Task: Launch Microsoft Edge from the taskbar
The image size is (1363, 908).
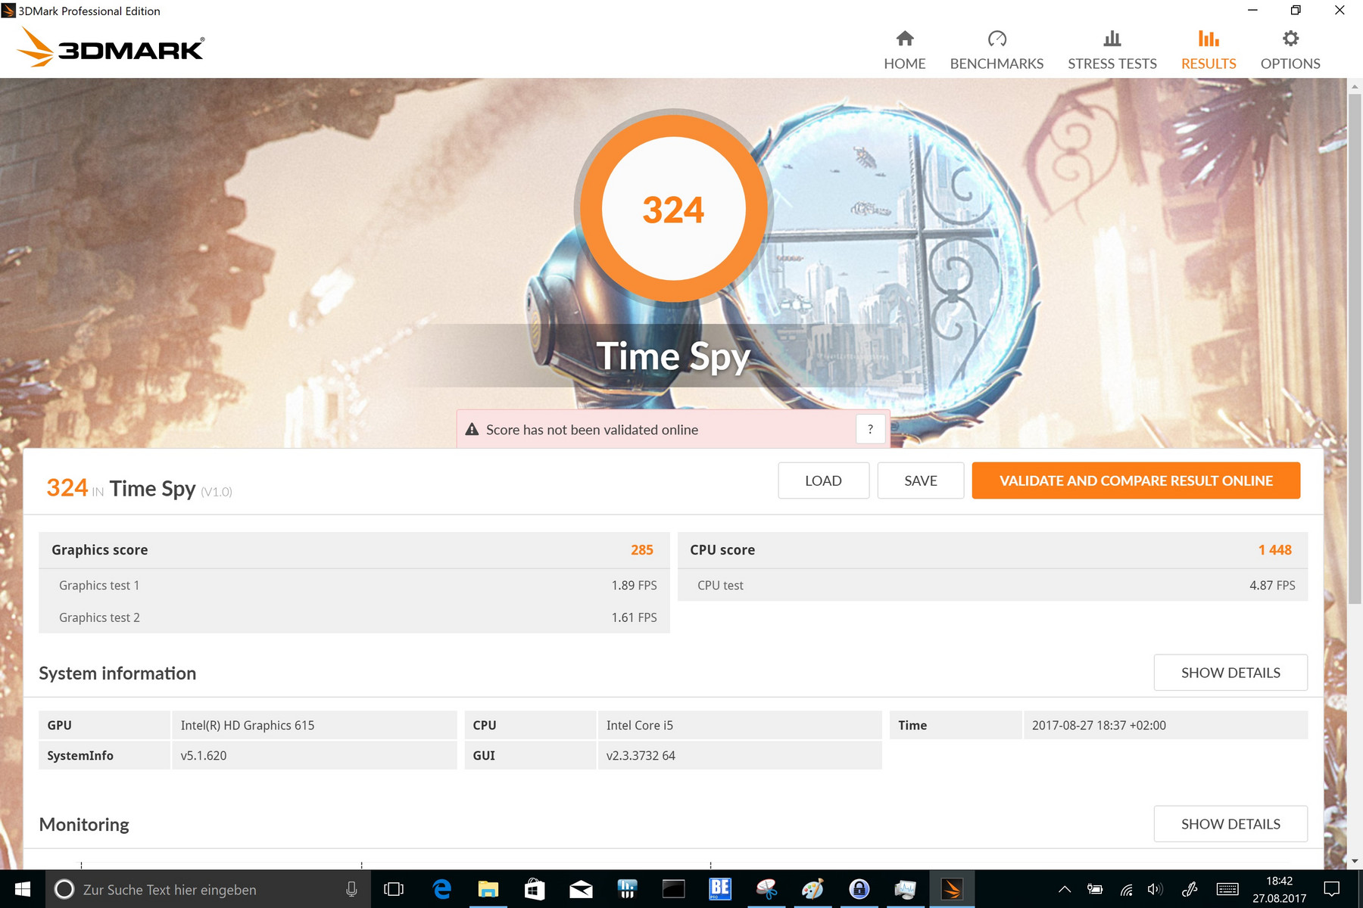Action: pos(441,889)
